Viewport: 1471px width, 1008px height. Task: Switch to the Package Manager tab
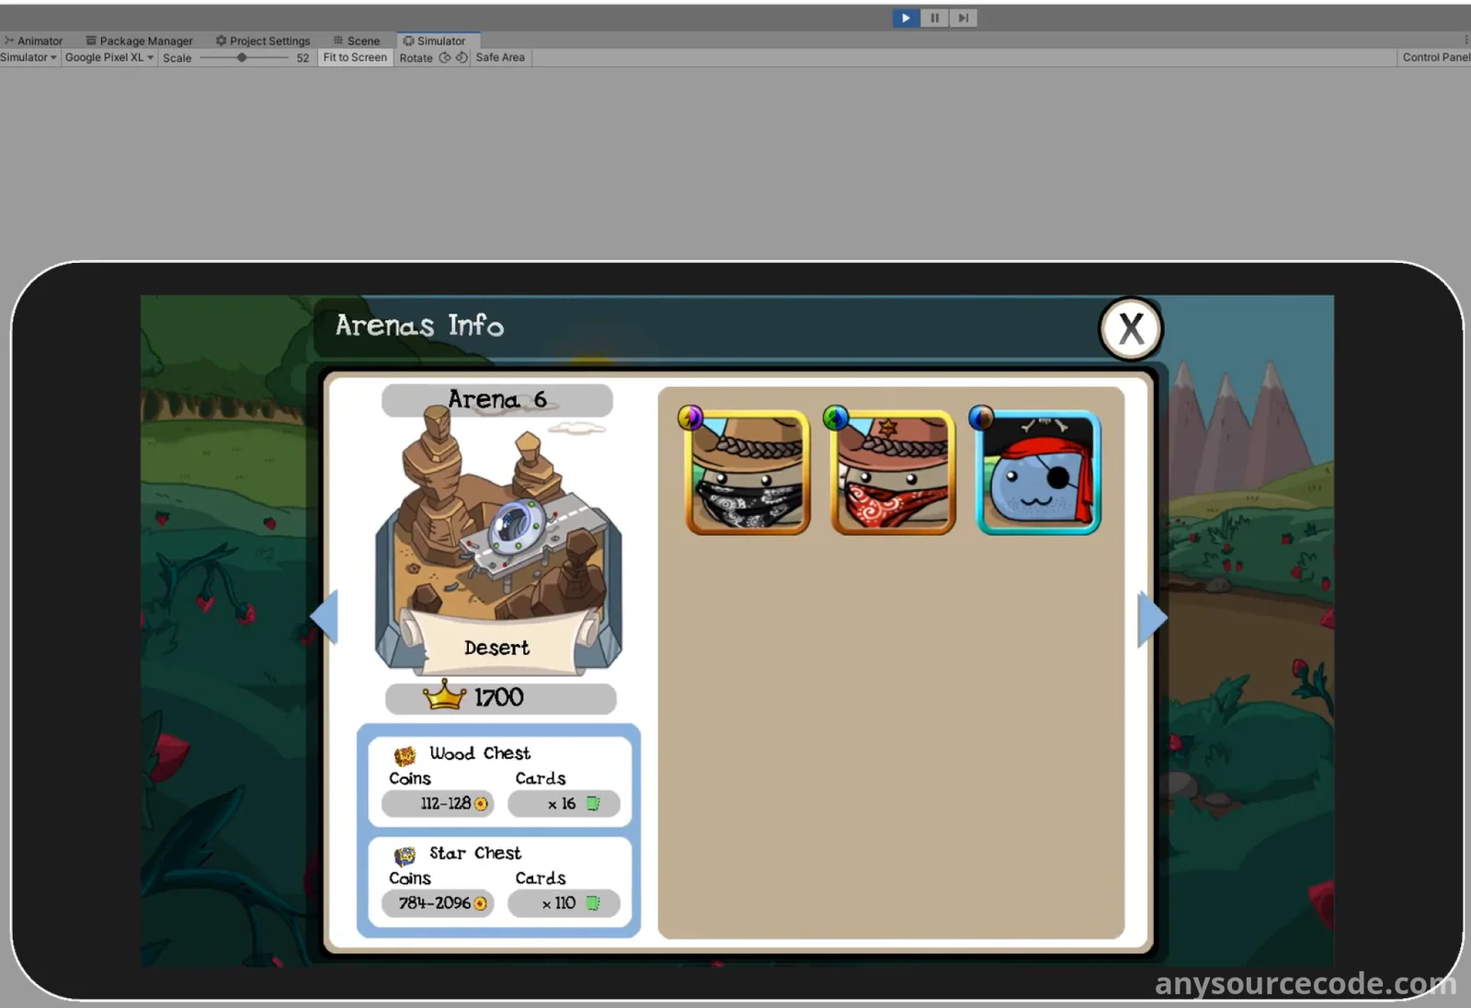140,40
